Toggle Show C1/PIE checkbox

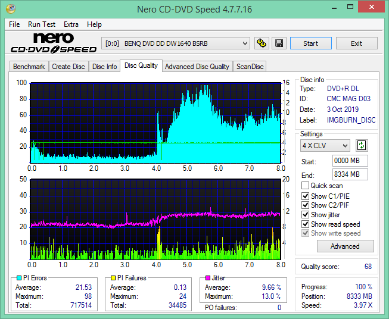point(305,196)
